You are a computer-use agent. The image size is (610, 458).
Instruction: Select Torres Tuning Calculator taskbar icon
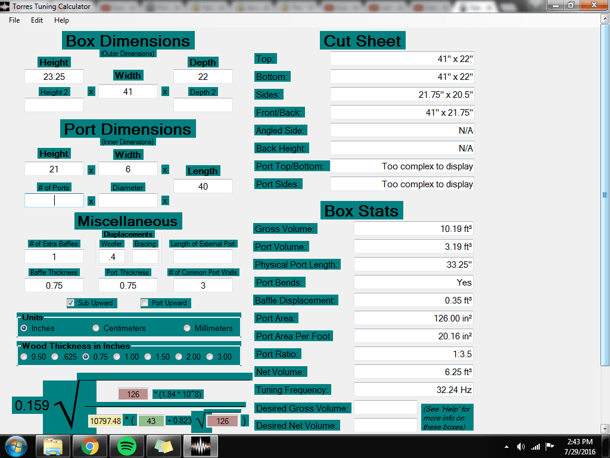point(200,446)
